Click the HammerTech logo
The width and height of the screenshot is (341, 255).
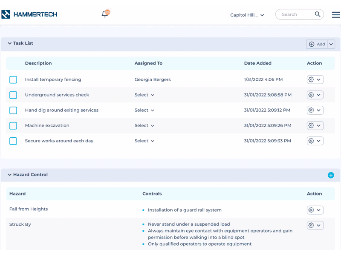29,14
